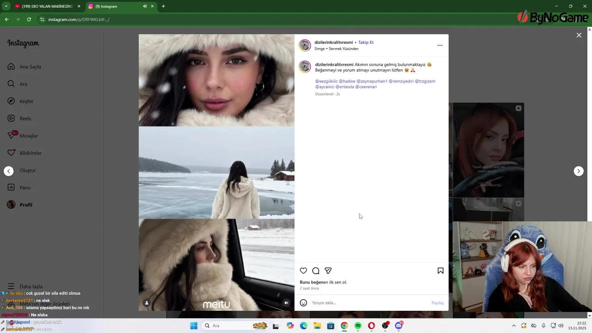Mute the Instagram tab audio icon

(144, 6)
